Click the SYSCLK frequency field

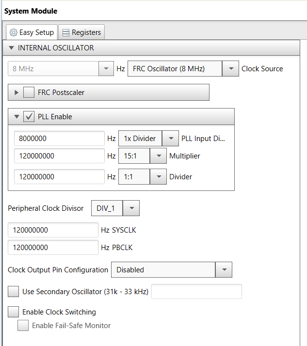53,230
